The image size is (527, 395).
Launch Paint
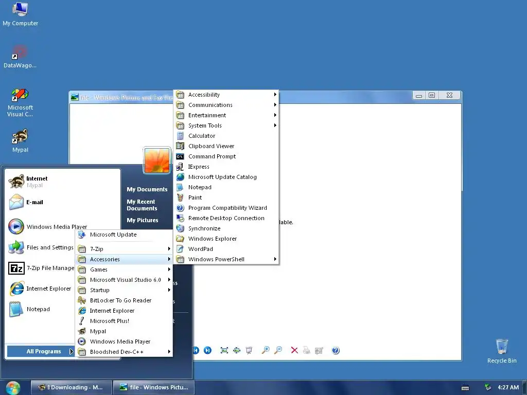coord(226,197)
